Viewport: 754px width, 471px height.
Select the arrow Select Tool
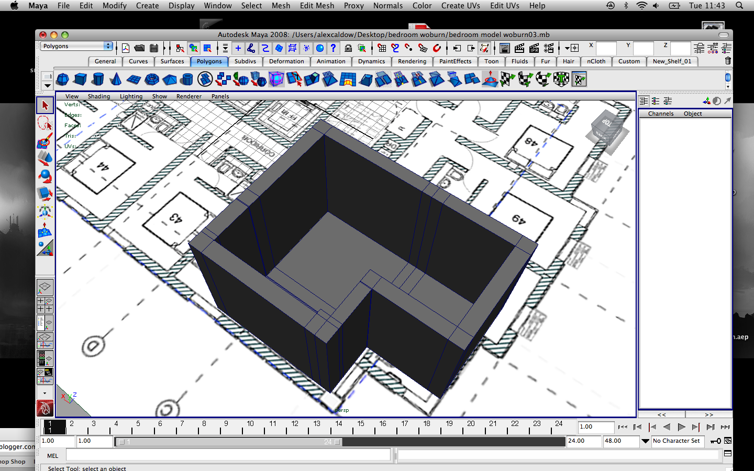pos(45,105)
